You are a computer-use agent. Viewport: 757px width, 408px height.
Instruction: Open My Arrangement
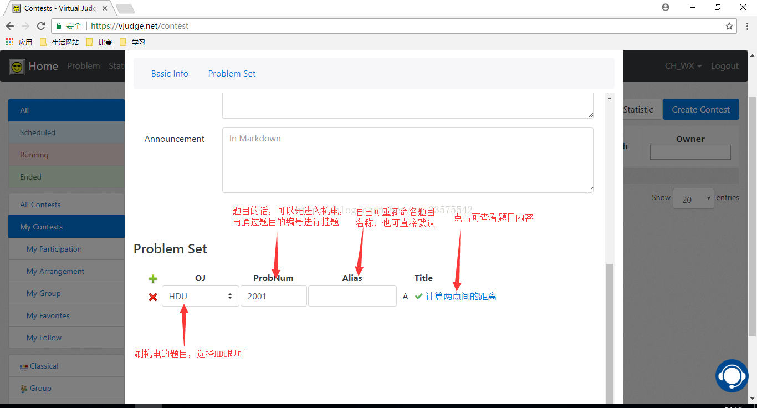pyautogui.click(x=67, y=271)
